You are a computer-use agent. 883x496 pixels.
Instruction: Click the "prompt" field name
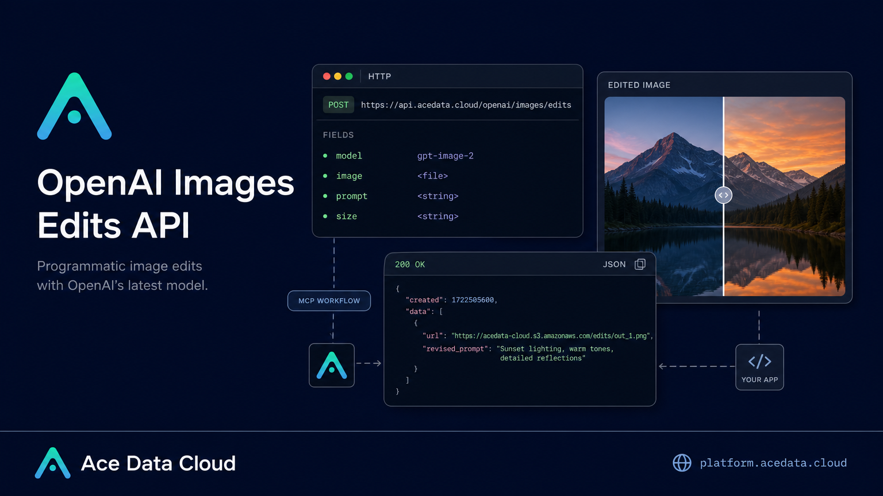[351, 196]
